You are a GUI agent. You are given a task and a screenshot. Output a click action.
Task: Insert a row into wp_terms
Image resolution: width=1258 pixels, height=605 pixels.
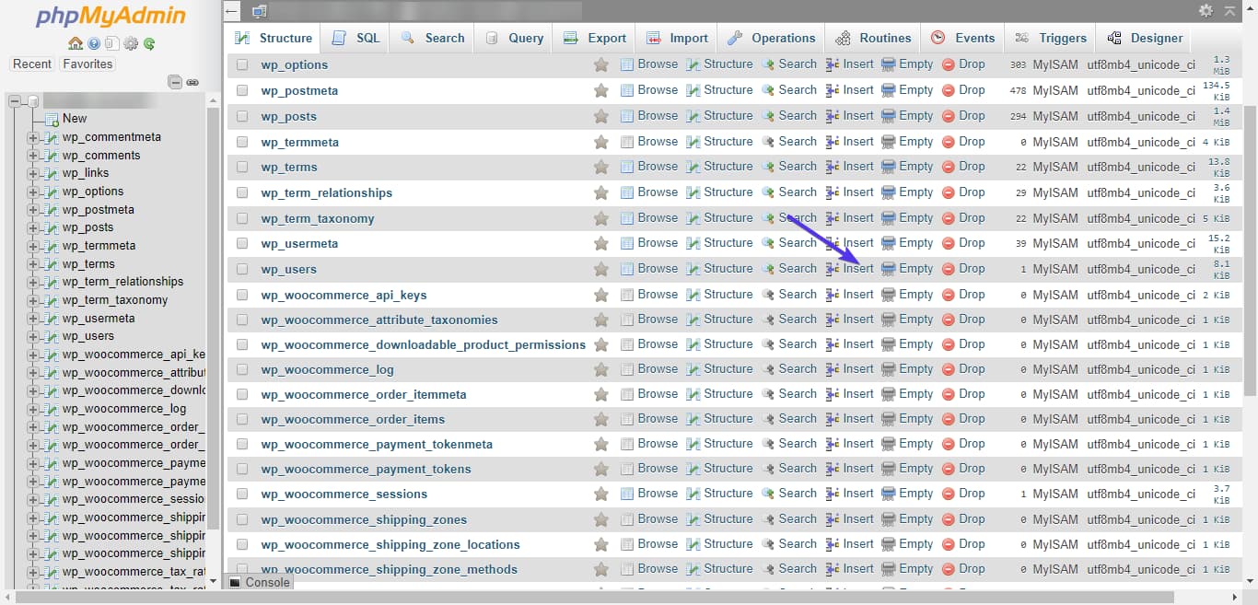(x=855, y=166)
